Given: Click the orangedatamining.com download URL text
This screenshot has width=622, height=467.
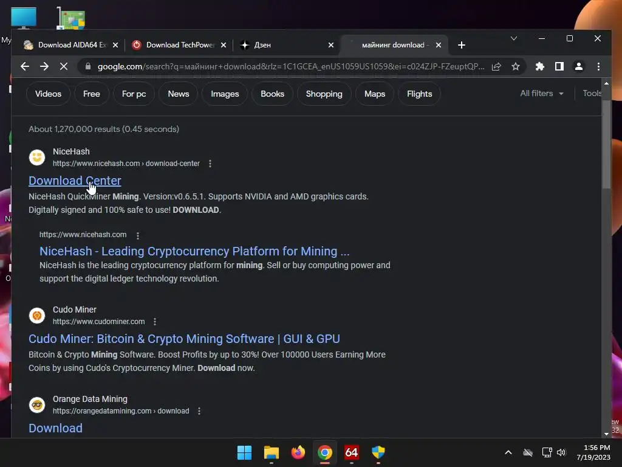Looking at the screenshot, I should [121, 411].
